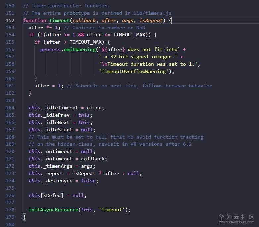Click the 'Timeout' string on line 178

click(112, 210)
